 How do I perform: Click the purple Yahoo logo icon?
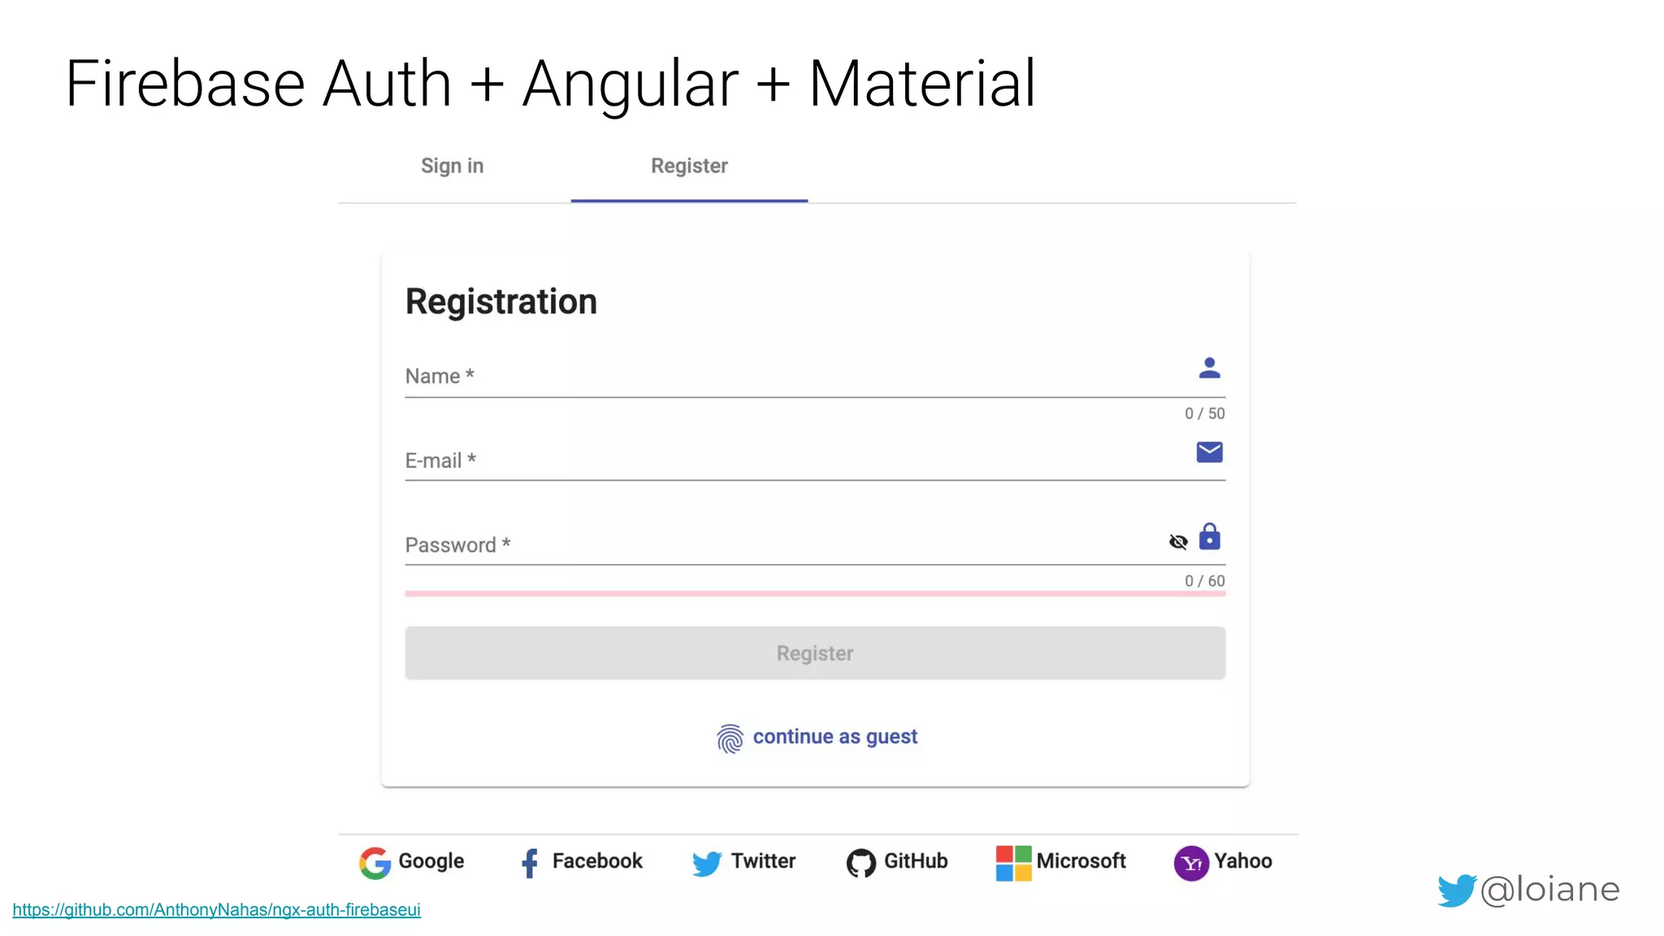coord(1191,863)
